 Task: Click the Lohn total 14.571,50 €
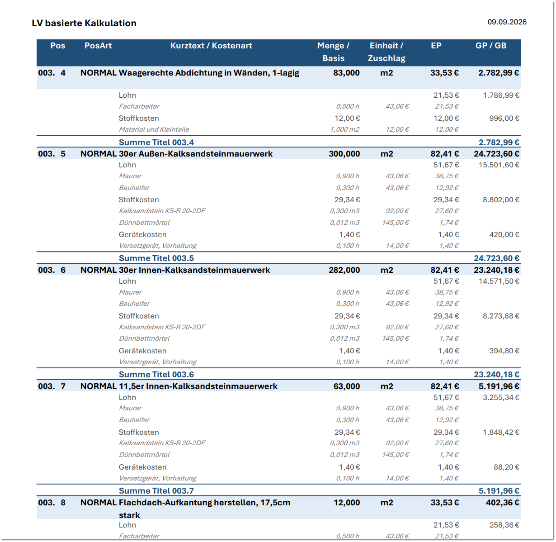pos(499,281)
